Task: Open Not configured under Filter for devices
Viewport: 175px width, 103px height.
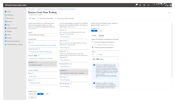Action: pyautogui.click(x=65, y=86)
